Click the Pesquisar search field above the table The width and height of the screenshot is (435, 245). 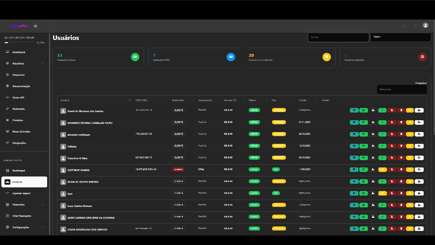401,89
